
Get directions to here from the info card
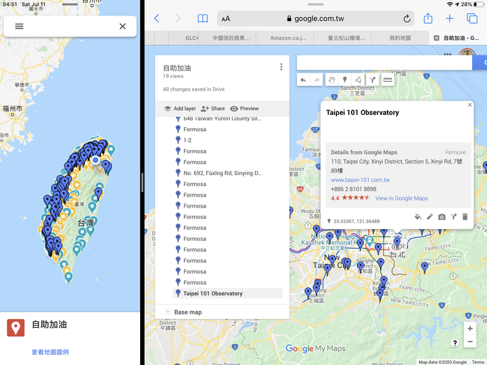click(x=453, y=217)
